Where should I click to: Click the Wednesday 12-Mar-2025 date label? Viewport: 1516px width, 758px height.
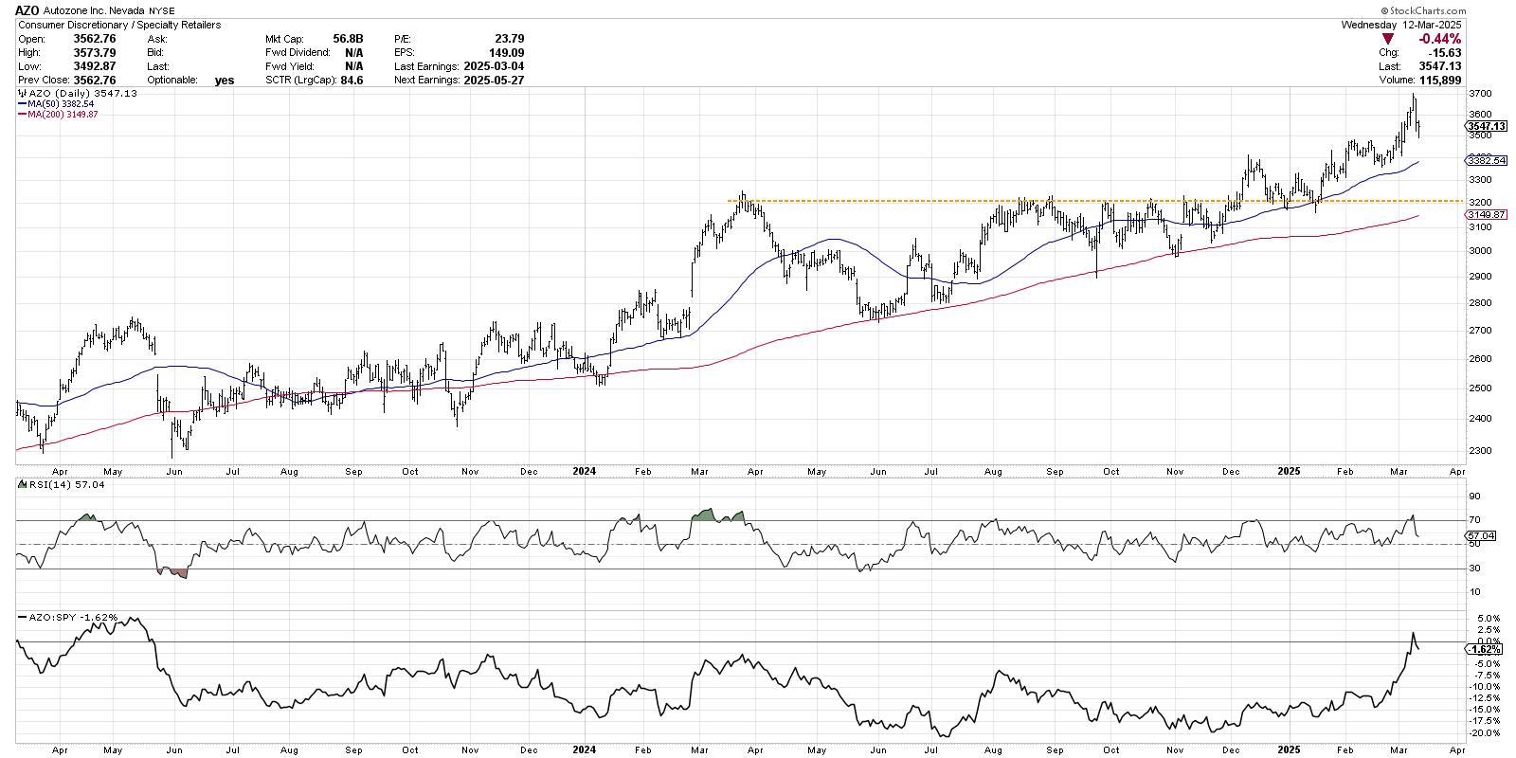(1402, 25)
